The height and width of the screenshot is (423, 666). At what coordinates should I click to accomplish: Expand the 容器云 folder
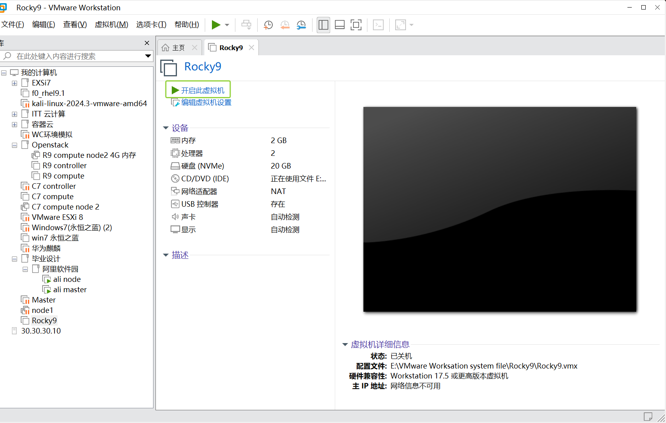[14, 124]
